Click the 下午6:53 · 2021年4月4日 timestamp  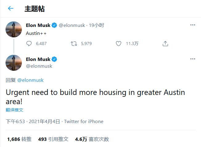pos(33,121)
